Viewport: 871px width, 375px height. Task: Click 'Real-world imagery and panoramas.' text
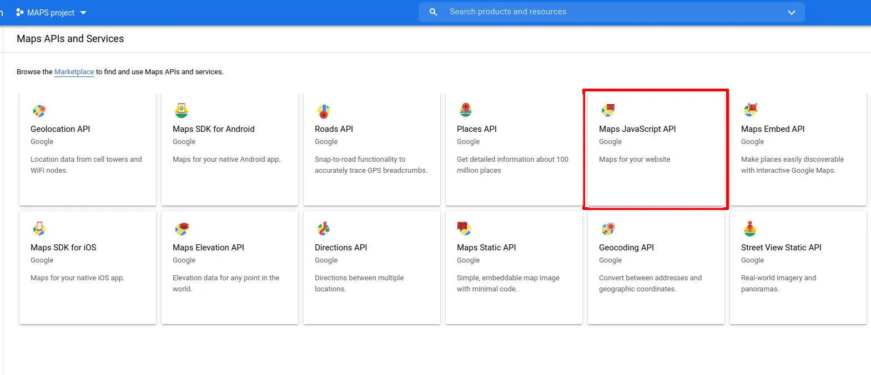click(778, 284)
